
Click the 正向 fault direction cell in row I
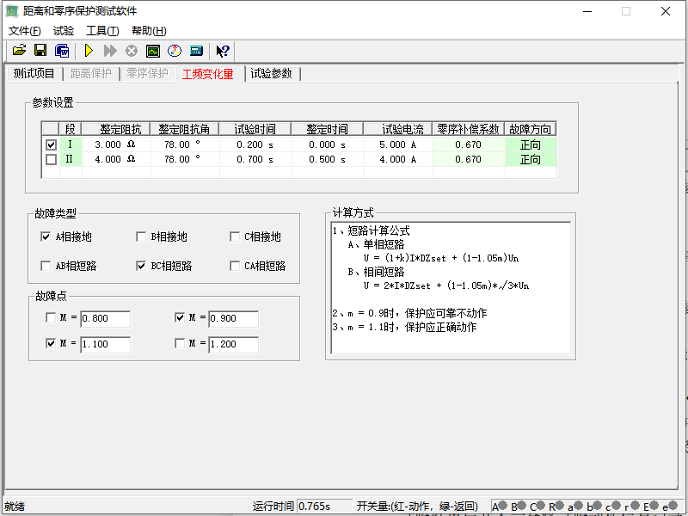(531, 145)
